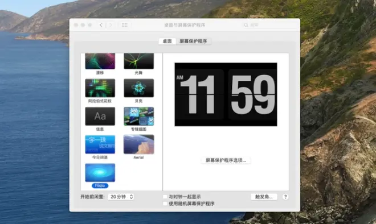Choose the 专辑插图 screen saver

[138, 117]
